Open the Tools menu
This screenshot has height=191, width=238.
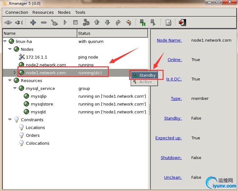[x=80, y=12]
